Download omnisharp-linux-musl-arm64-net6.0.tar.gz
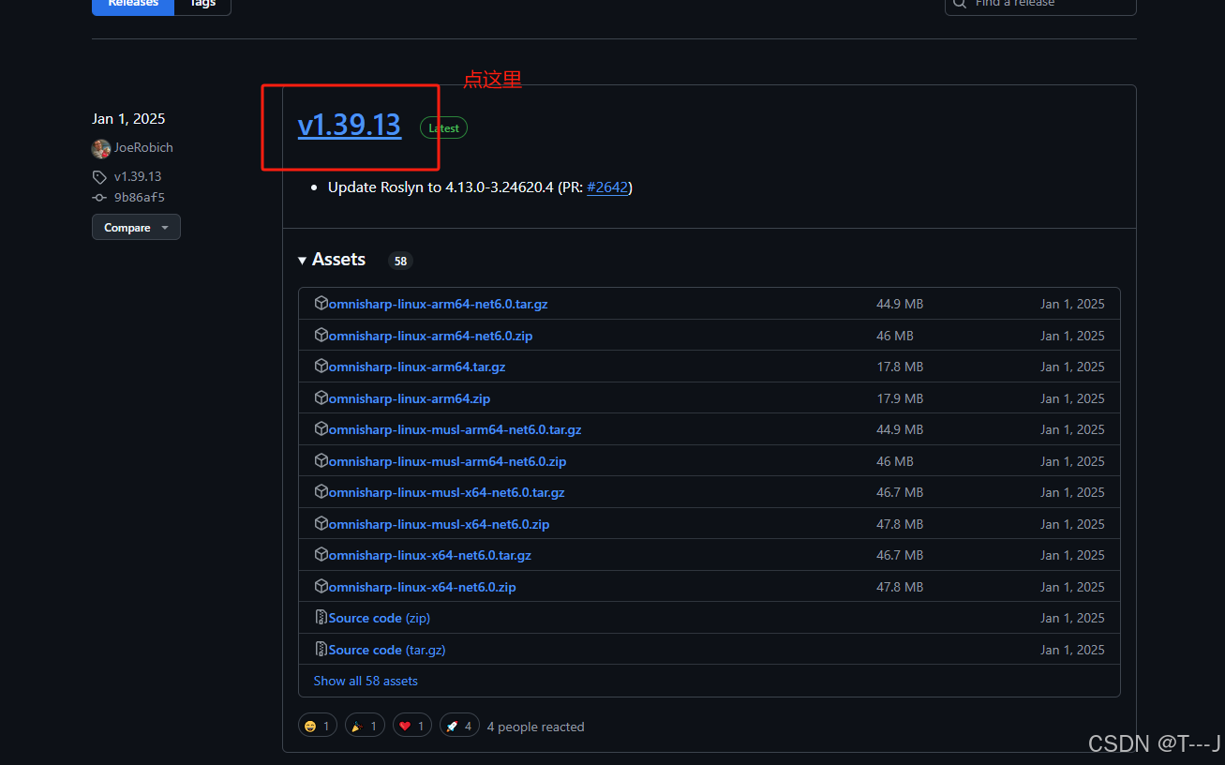 tap(455, 429)
